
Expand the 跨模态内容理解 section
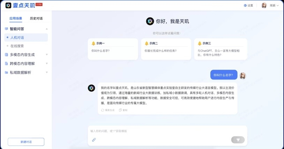[x=47, y=63]
